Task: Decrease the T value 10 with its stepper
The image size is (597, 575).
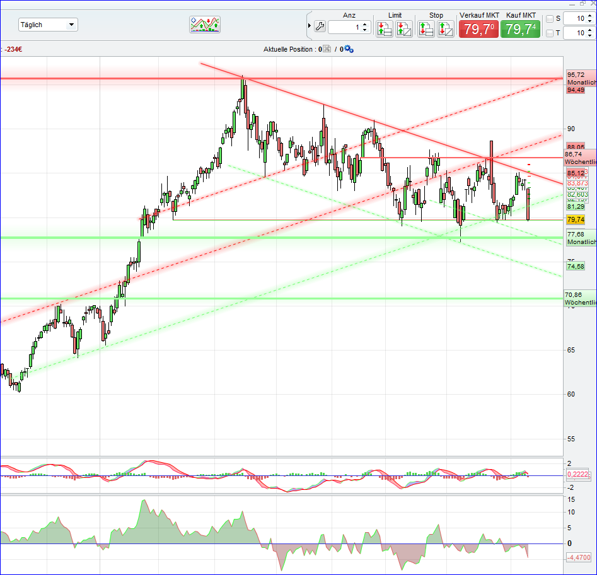Action: (589, 35)
